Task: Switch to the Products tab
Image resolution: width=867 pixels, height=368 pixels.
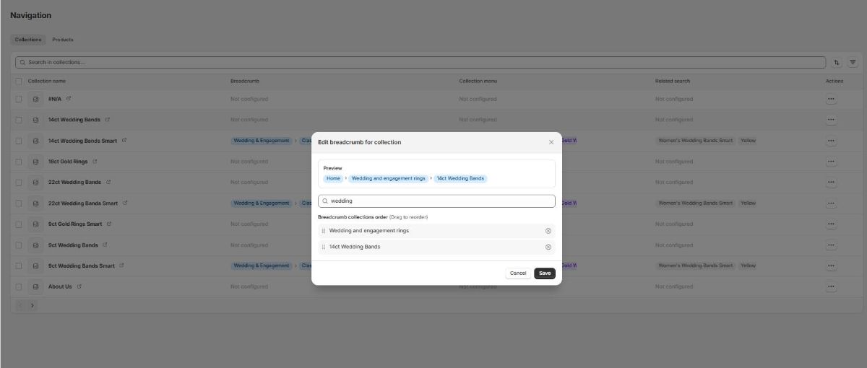Action: [x=63, y=40]
